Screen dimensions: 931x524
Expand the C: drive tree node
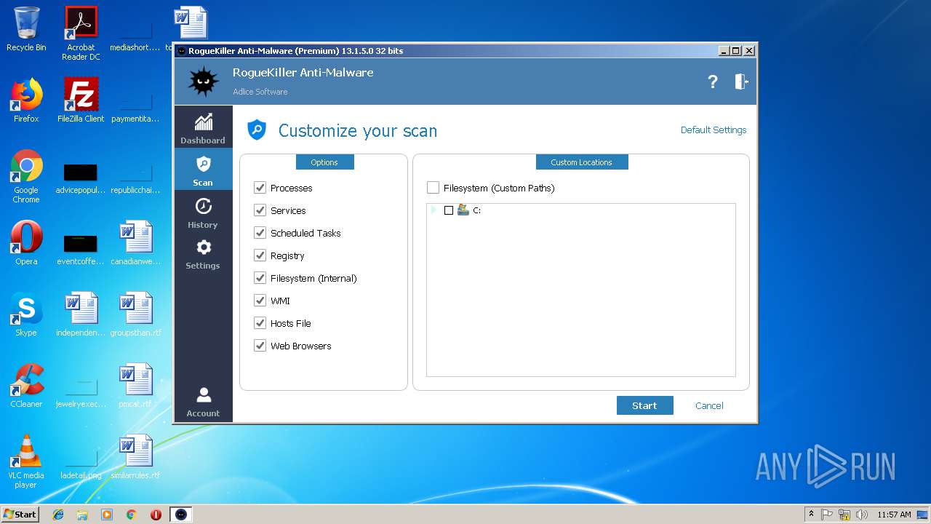[x=434, y=210]
